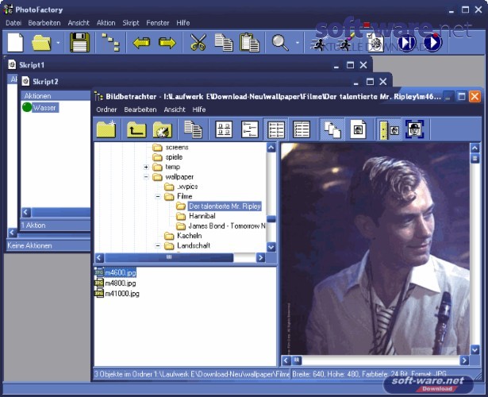Expand the temp folder in tree
Image resolution: width=488 pixels, height=397 pixels.
click(x=146, y=168)
